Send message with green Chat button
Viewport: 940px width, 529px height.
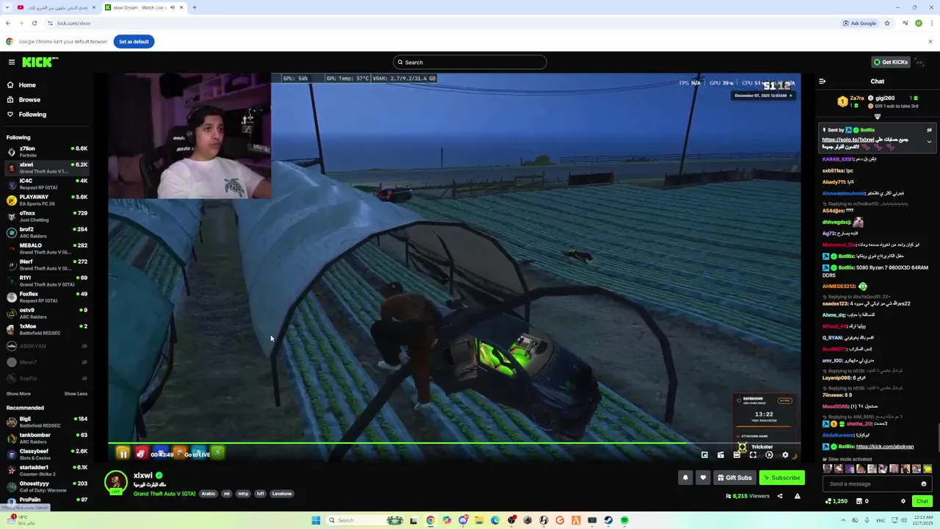click(922, 501)
